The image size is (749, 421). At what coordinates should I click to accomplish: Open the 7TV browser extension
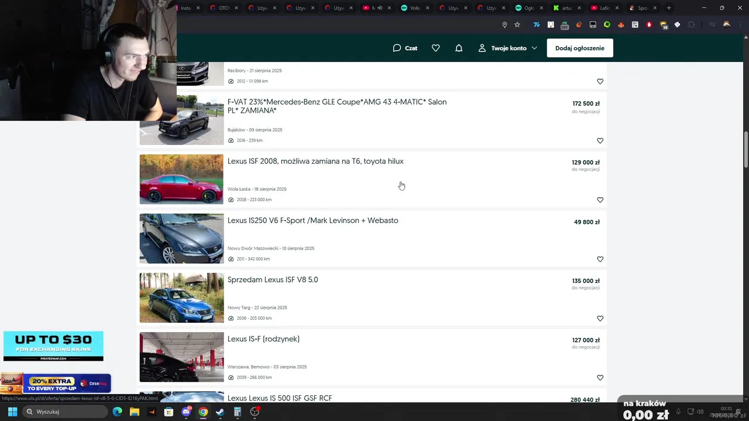coord(536,25)
